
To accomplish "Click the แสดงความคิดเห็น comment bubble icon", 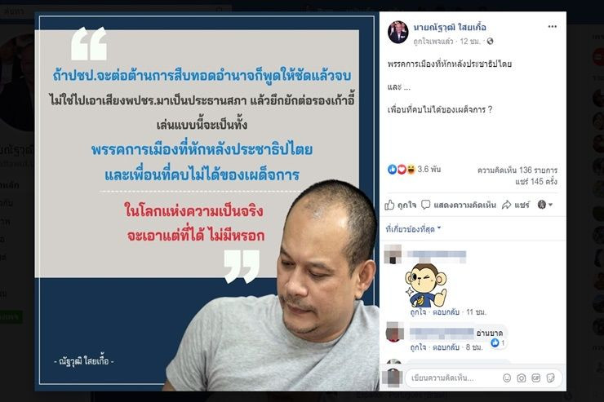I will click(x=425, y=205).
